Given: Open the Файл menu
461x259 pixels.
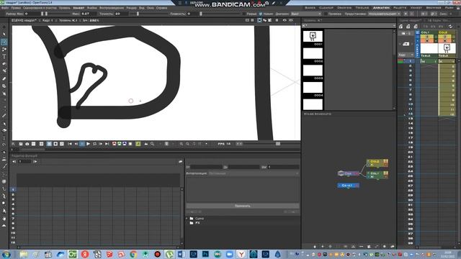Looking at the screenshot, I should tap(5, 8).
